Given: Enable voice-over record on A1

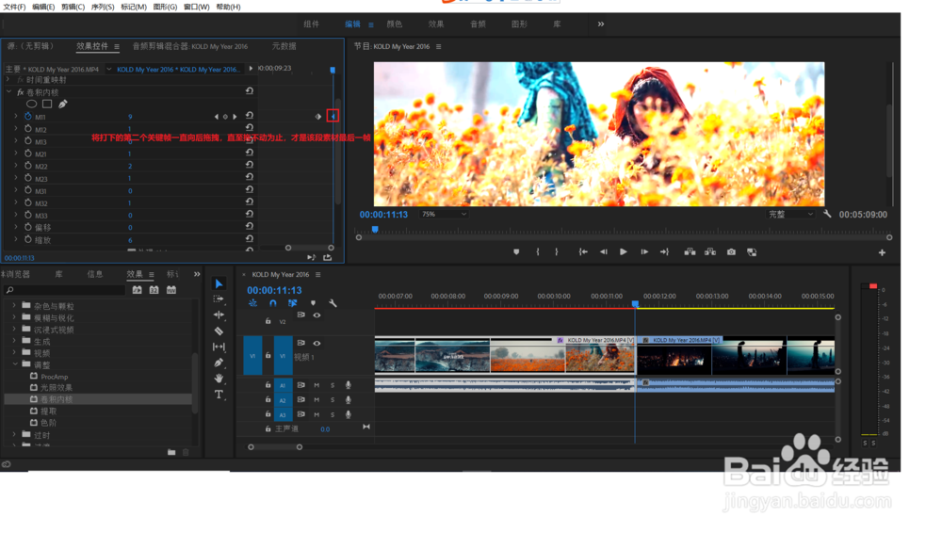Looking at the screenshot, I should point(348,385).
